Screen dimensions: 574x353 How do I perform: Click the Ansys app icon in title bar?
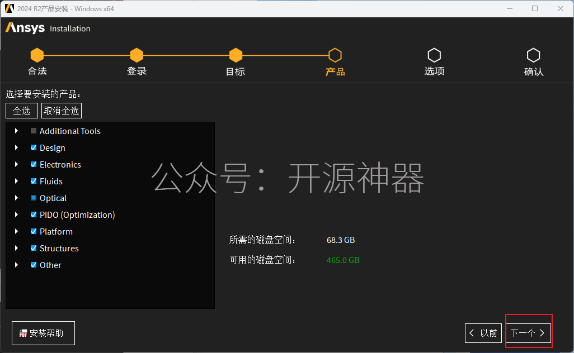coord(10,8)
